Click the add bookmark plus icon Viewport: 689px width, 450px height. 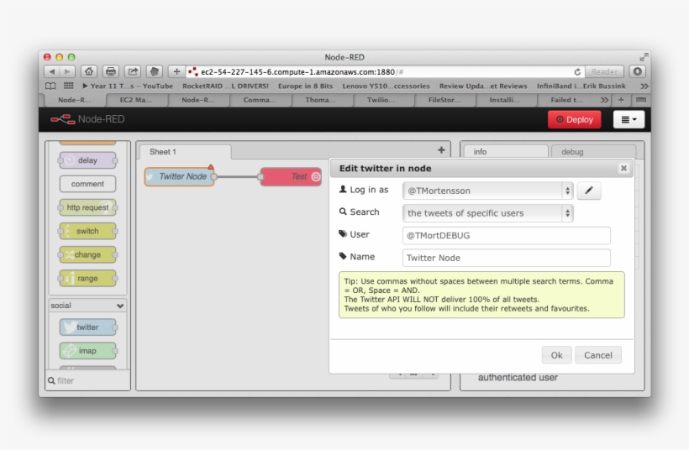pyautogui.click(x=176, y=71)
